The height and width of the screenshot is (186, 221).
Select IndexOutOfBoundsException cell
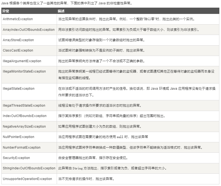coord(29,116)
